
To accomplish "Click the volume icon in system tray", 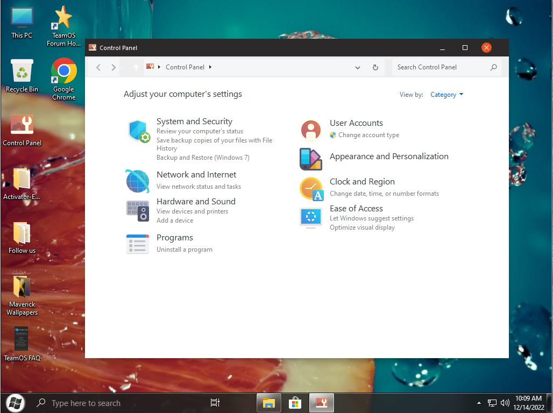I will pyautogui.click(x=505, y=403).
